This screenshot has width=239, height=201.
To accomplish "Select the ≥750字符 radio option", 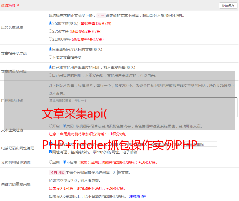I will tap(50, 31).
